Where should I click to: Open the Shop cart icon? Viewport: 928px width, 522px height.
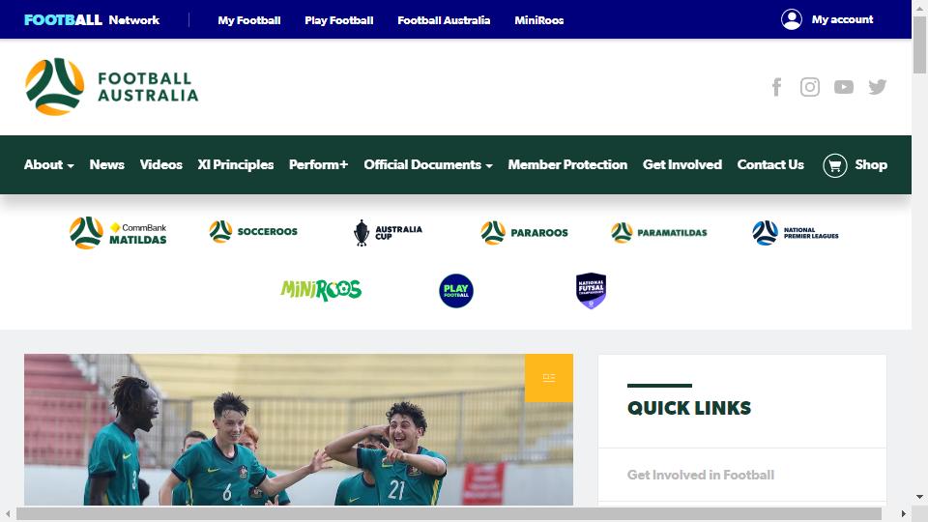834,165
